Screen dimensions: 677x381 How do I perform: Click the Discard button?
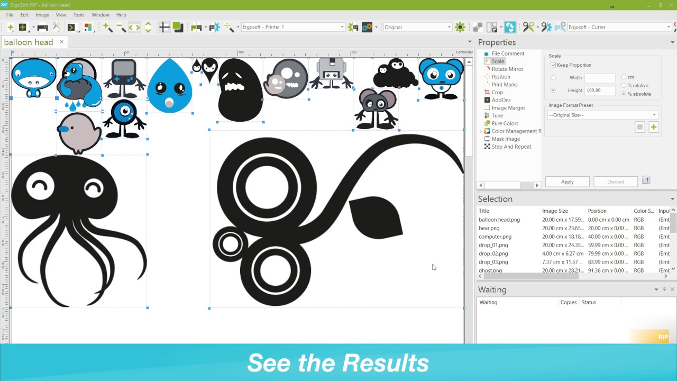[616, 182]
